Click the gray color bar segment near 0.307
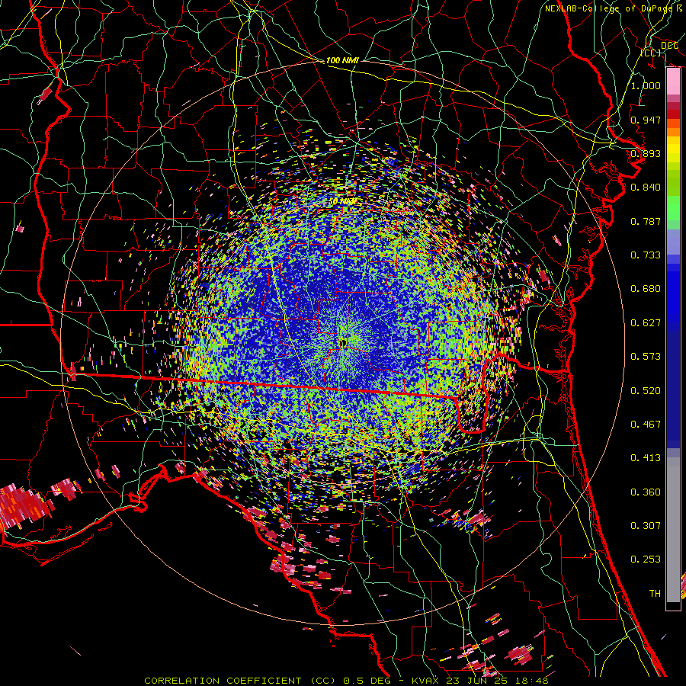This screenshot has height=686, width=686. pyautogui.click(x=673, y=530)
